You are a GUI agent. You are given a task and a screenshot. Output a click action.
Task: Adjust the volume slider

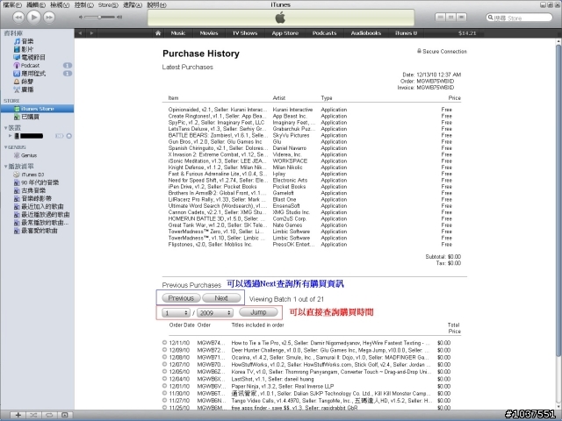[100, 17]
